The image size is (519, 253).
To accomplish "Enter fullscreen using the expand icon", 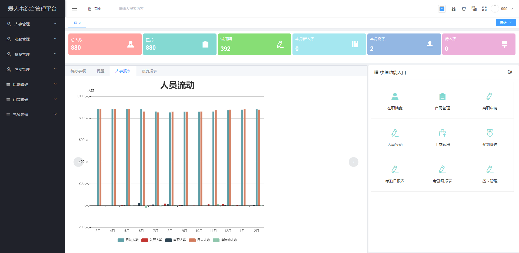I will tap(484, 9).
